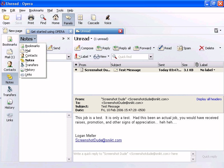Open the No label dropdown in message row
224x168 pixels.
click(208, 70)
